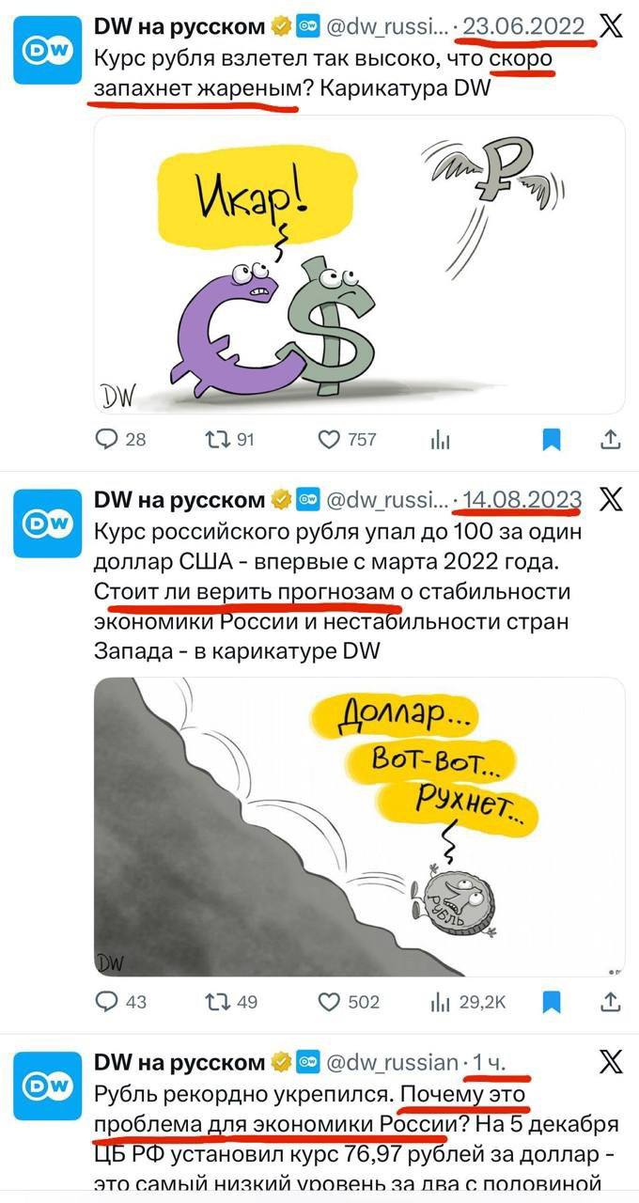Click the X logo on the first tweet
Viewport: 639px width, 1203px height.
point(611,27)
